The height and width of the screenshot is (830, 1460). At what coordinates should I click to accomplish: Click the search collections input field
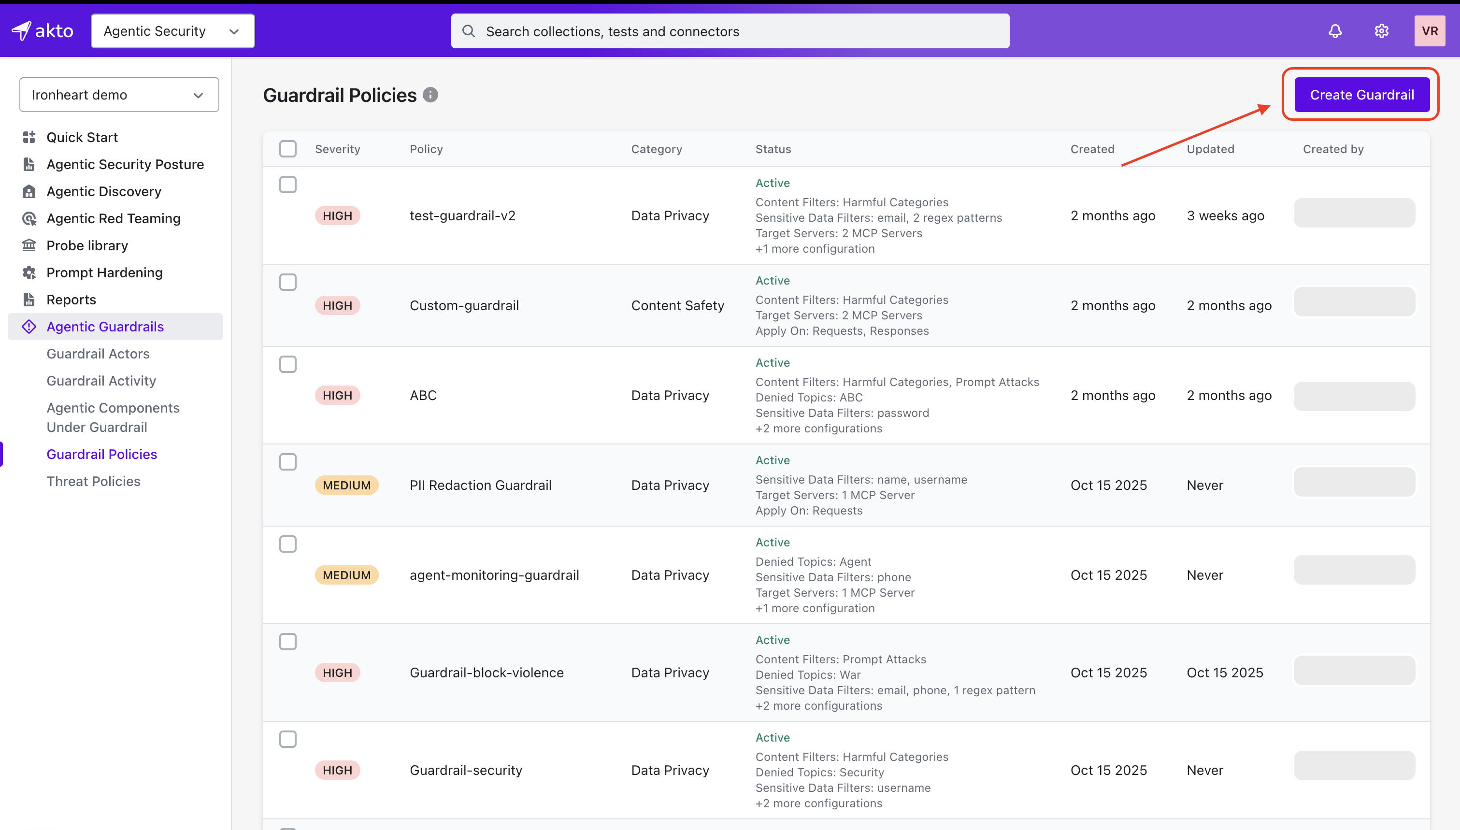(730, 31)
